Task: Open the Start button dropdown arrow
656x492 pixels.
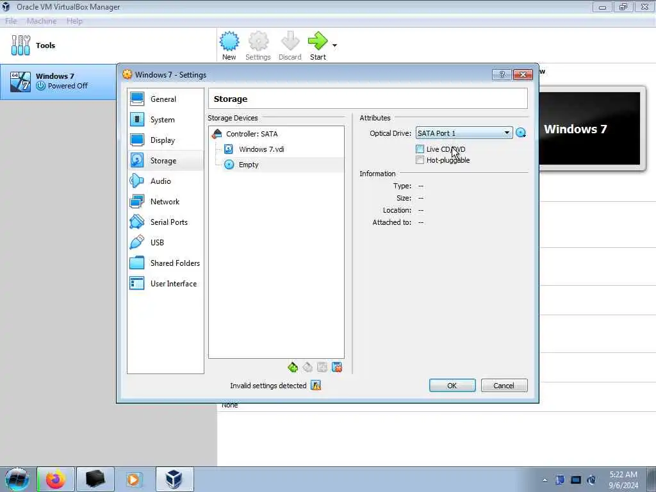Action: click(334, 45)
